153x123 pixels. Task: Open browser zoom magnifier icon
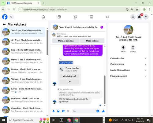click(x=132, y=10)
